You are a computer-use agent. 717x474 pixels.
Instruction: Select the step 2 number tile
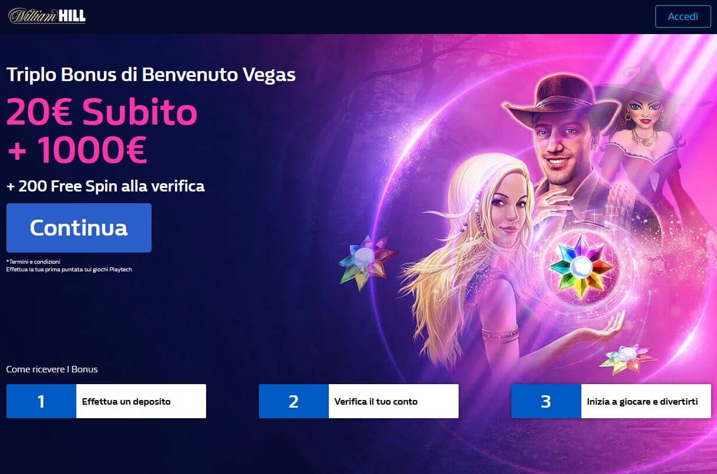tap(294, 401)
